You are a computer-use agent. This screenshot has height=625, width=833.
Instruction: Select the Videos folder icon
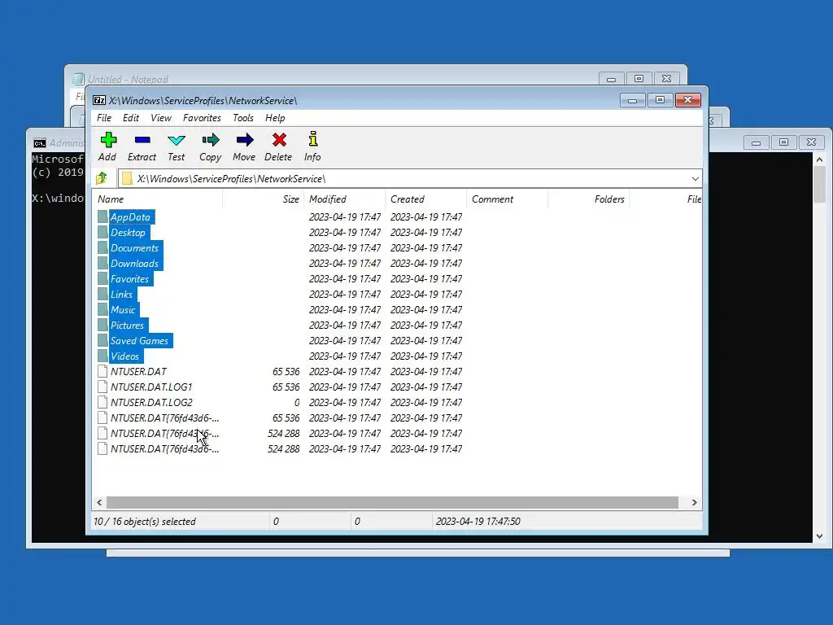coord(102,356)
